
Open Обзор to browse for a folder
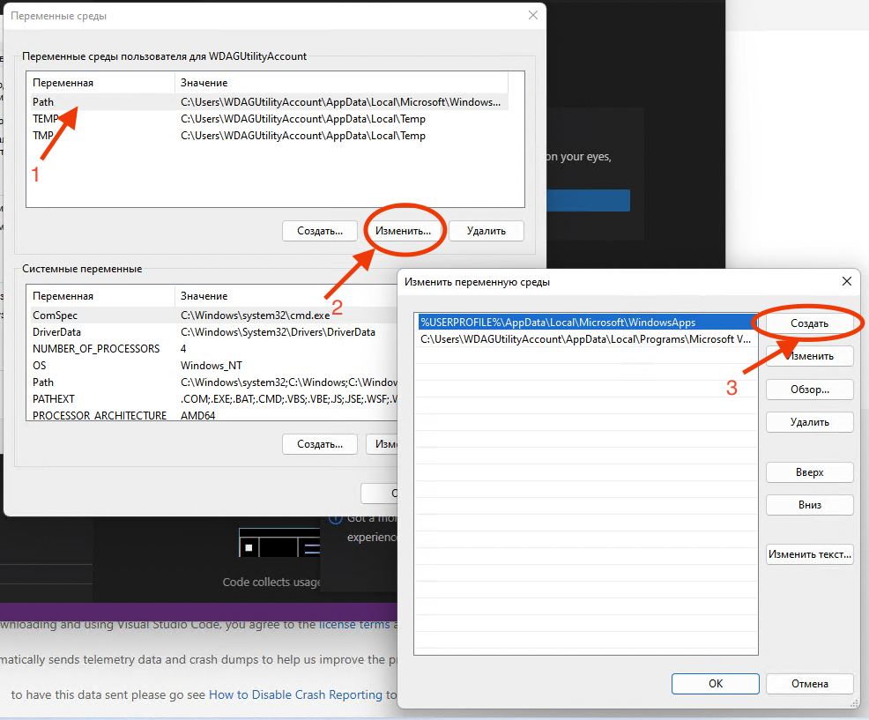(808, 389)
